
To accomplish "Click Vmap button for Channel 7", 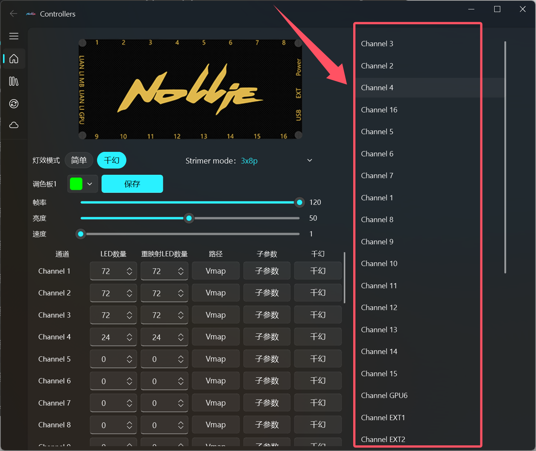I will tap(216, 403).
